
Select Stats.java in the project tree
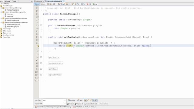point(10,14)
